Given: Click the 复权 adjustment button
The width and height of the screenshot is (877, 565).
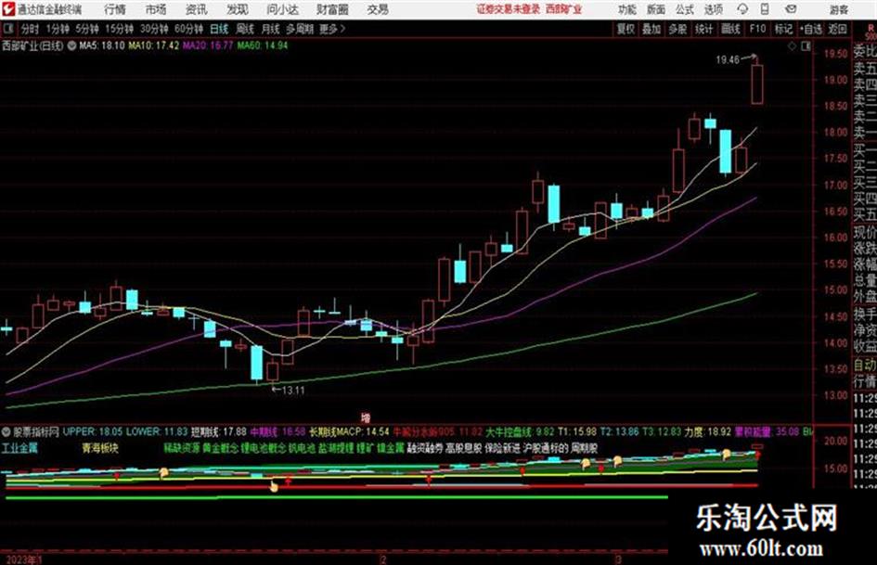Looking at the screenshot, I should click(x=626, y=29).
